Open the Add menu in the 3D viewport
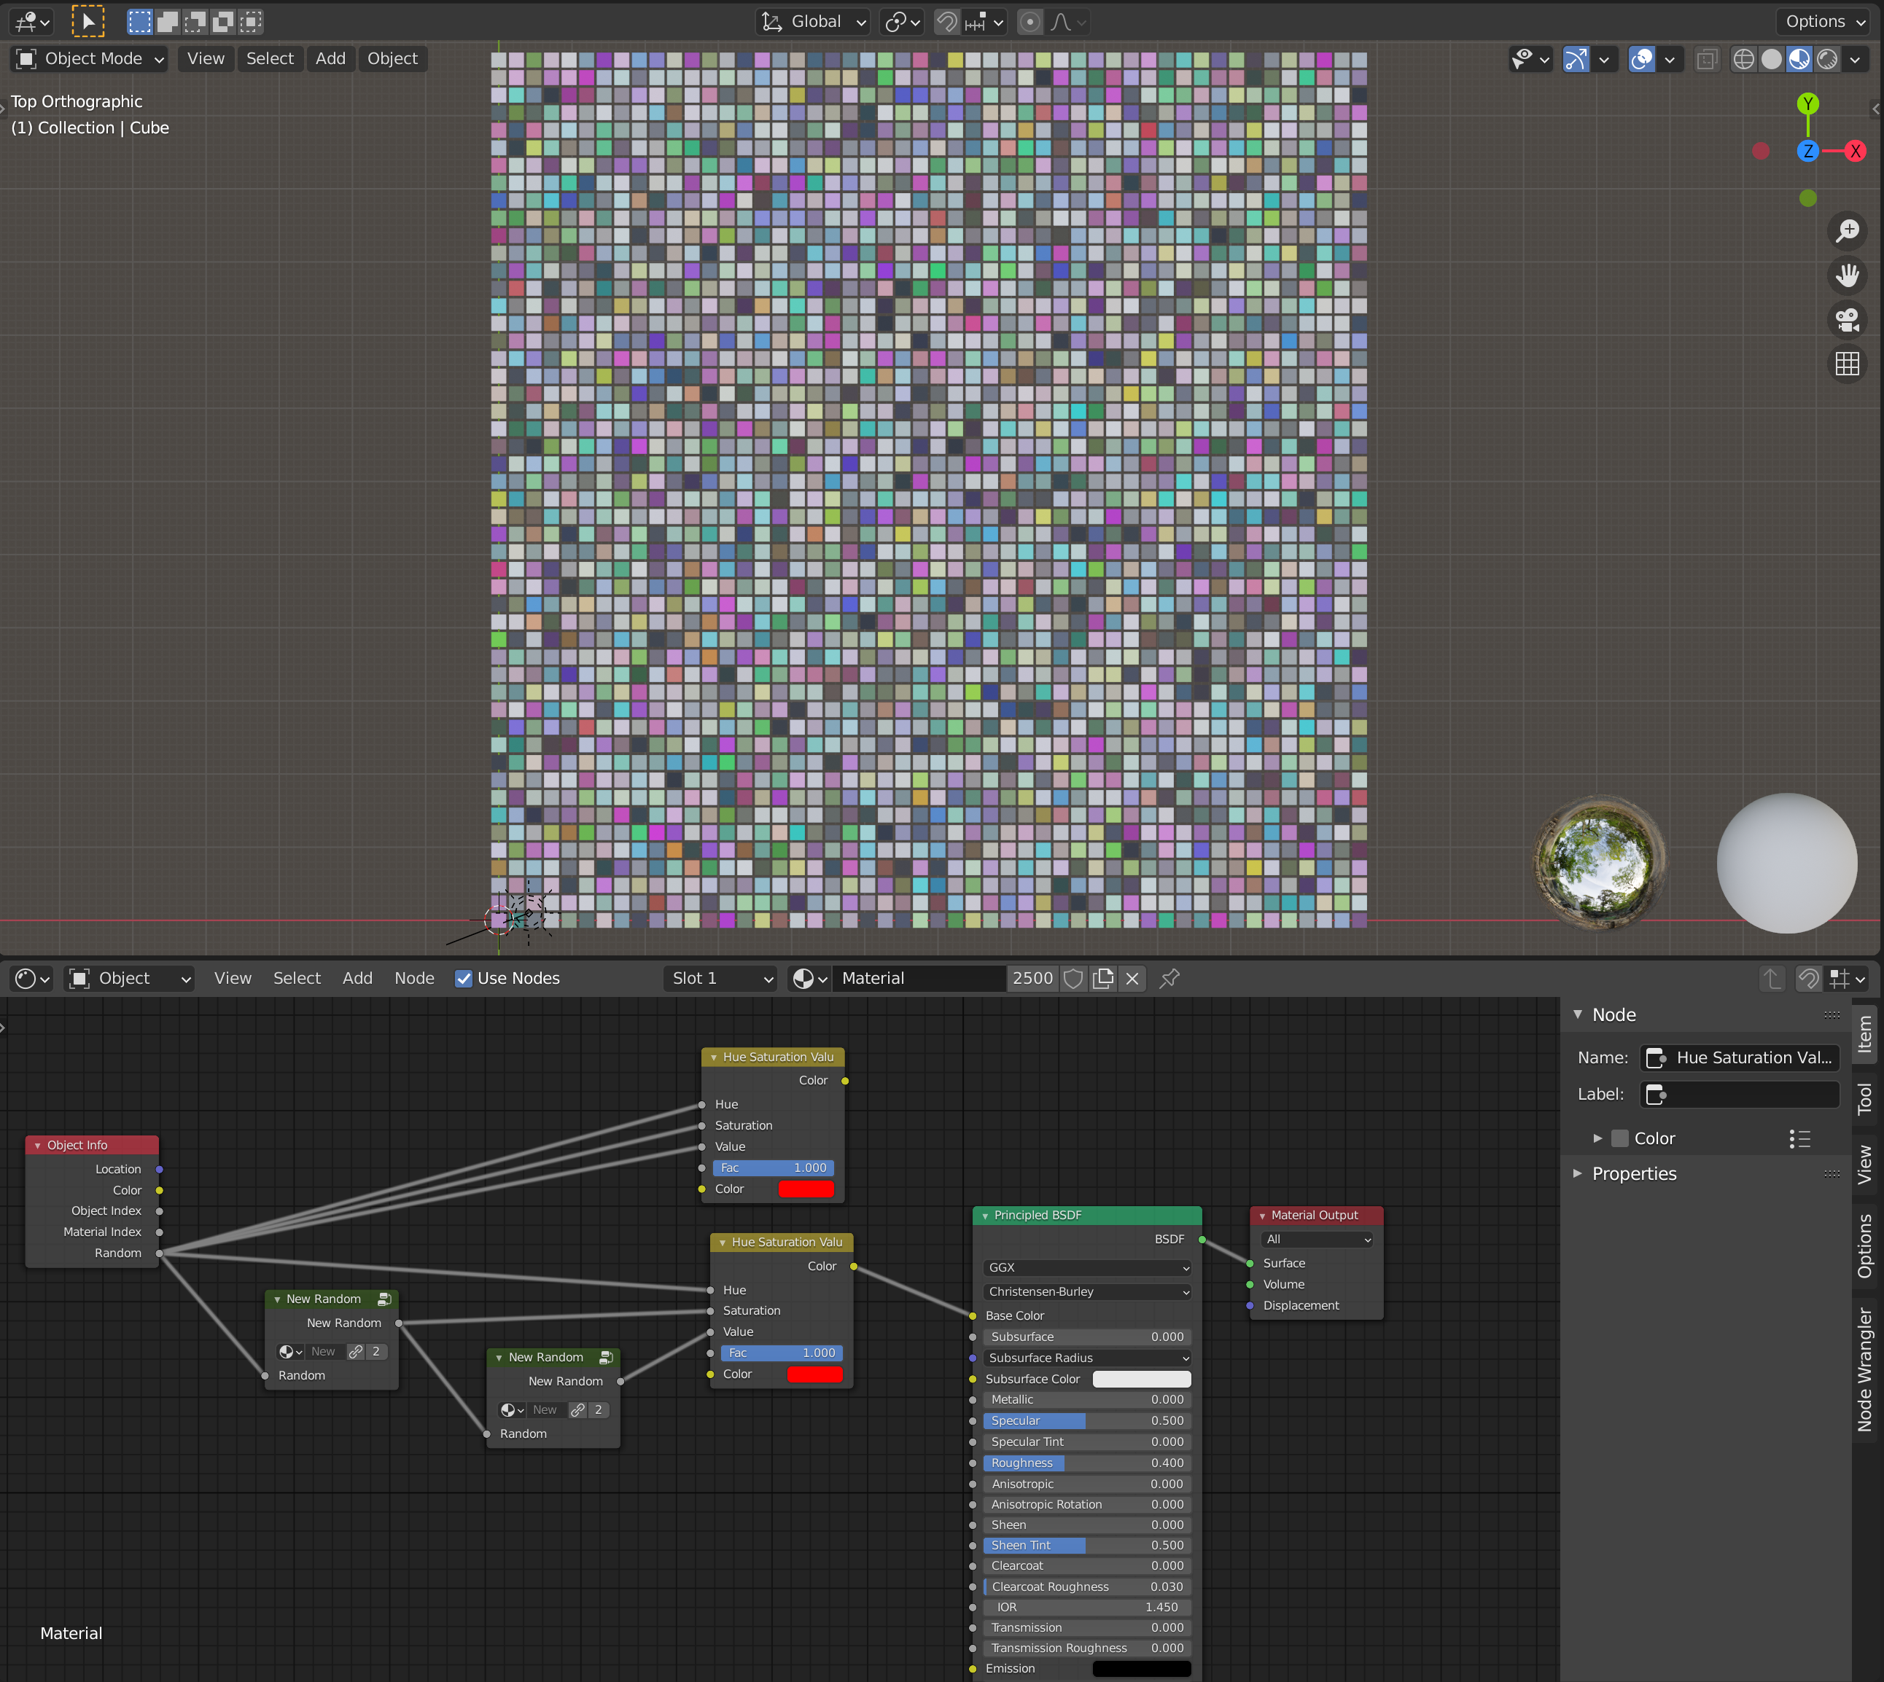The width and height of the screenshot is (1884, 1682). [330, 58]
